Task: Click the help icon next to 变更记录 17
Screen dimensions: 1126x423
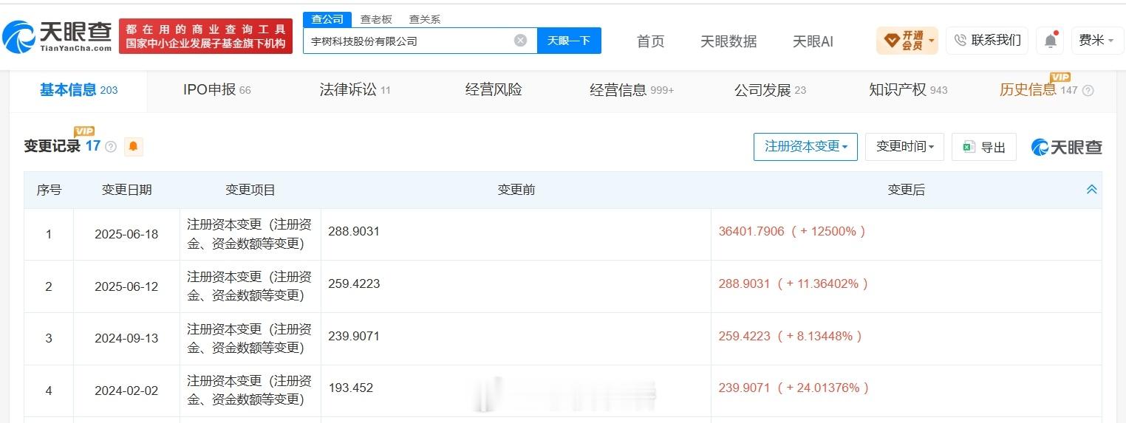Action: pyautogui.click(x=111, y=147)
